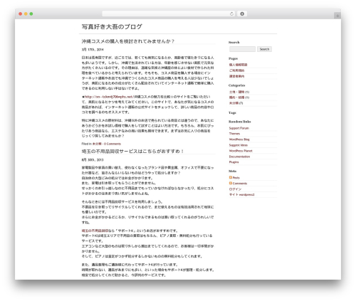Open the blog title 写真好き大吾のブログ

tap(112, 26)
